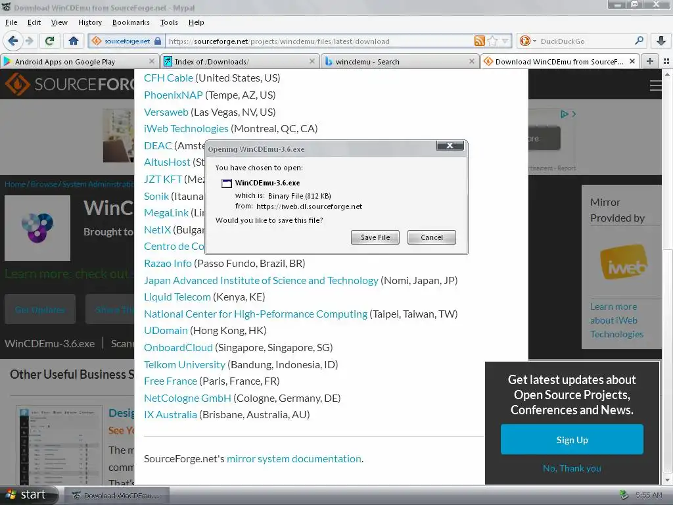
Task: Click the DuckDuckGo search field
Action: pyautogui.click(x=584, y=41)
